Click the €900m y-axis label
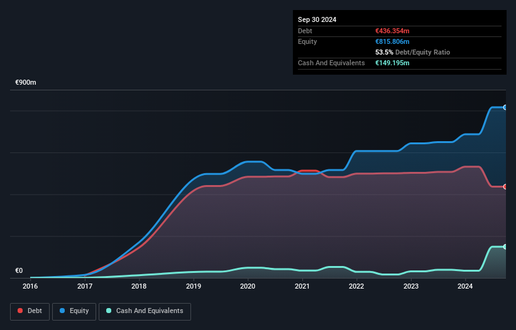This screenshot has width=516, height=330. pyautogui.click(x=26, y=83)
